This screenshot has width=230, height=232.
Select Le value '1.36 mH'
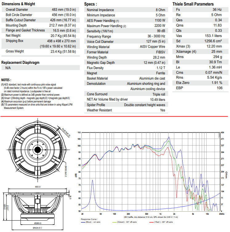215,67
